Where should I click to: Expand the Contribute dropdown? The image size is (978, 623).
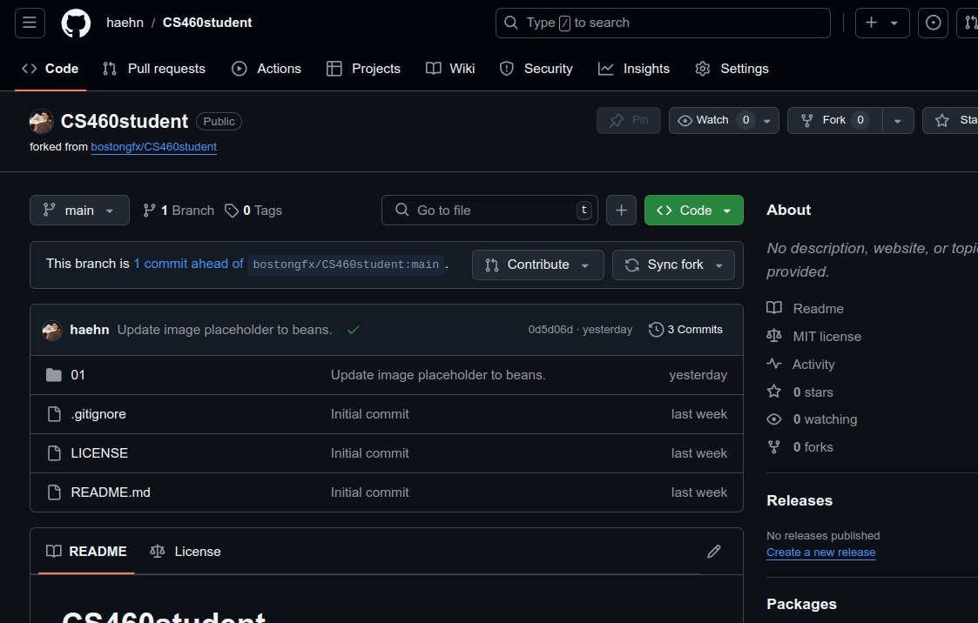(537, 265)
